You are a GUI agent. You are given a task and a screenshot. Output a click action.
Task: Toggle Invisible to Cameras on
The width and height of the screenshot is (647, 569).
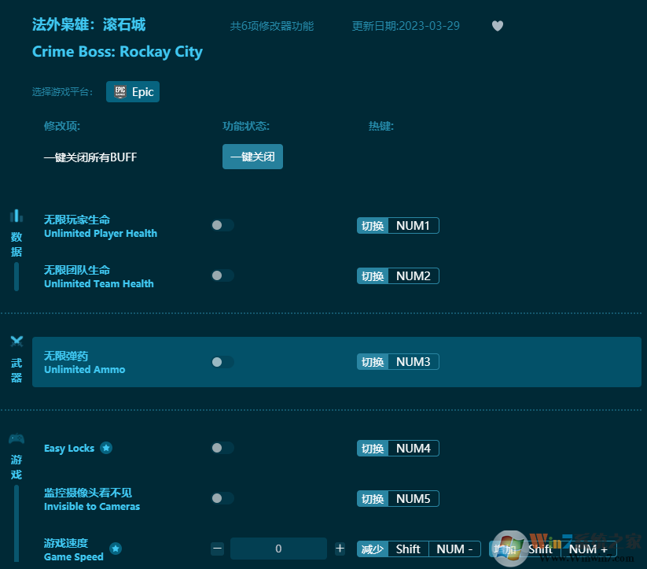(x=222, y=498)
